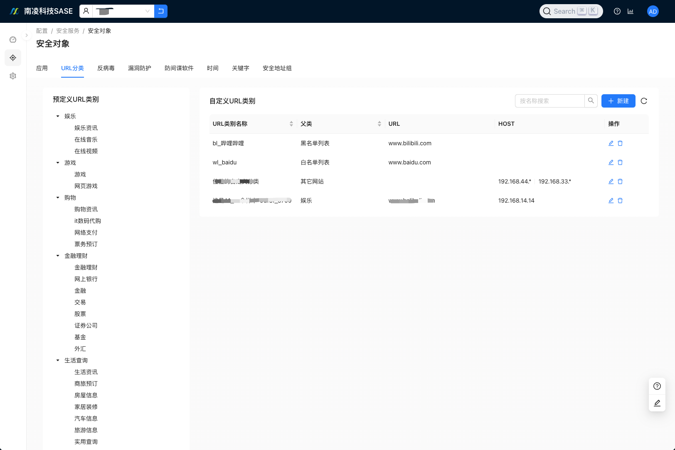The image size is (675, 450).
Task: Click www.baidu.com URL cell
Action: pos(409,162)
